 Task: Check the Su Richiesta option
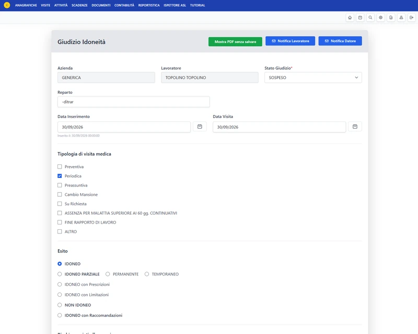point(60,204)
